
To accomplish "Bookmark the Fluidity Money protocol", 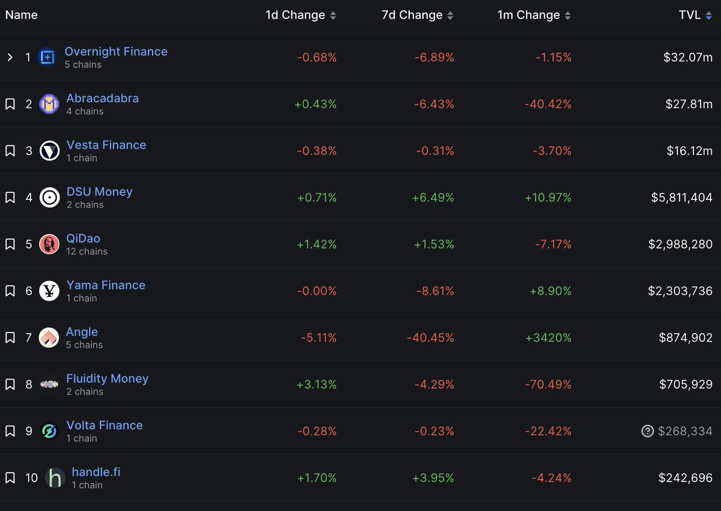I will tap(10, 384).
